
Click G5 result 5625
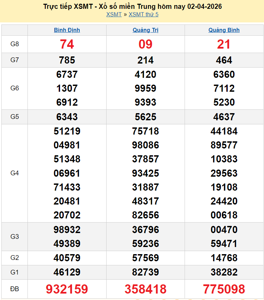click(x=145, y=117)
